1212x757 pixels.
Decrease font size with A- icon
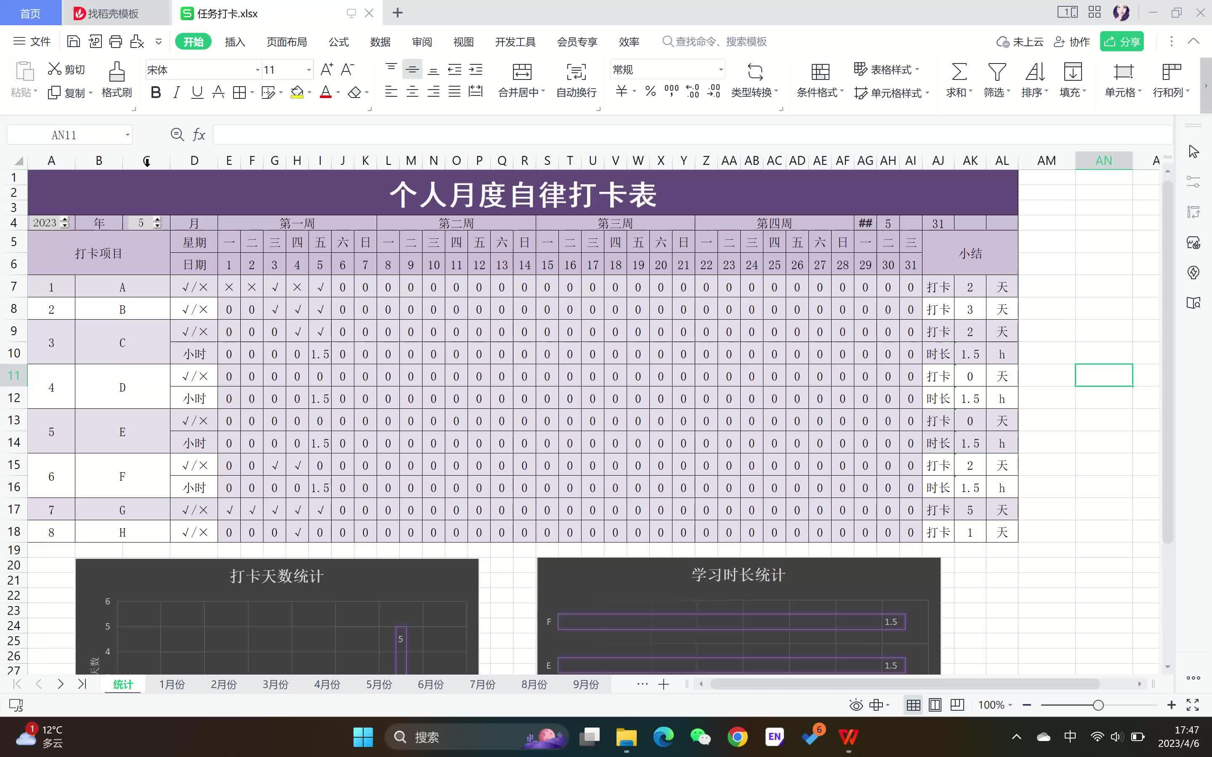click(348, 69)
